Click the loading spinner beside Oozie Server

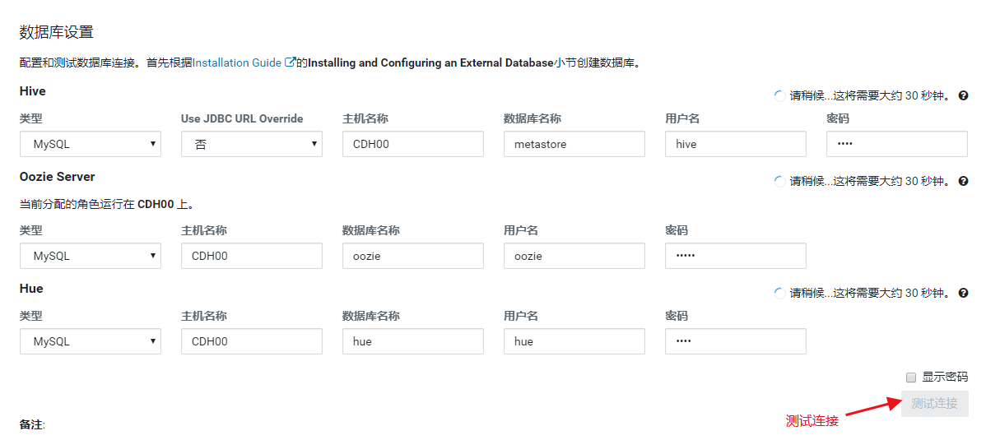779,182
